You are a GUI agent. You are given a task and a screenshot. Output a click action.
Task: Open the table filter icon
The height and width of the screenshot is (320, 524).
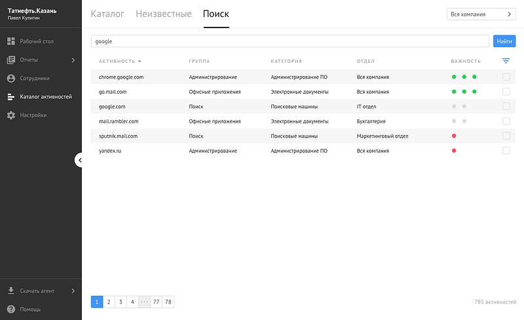506,60
